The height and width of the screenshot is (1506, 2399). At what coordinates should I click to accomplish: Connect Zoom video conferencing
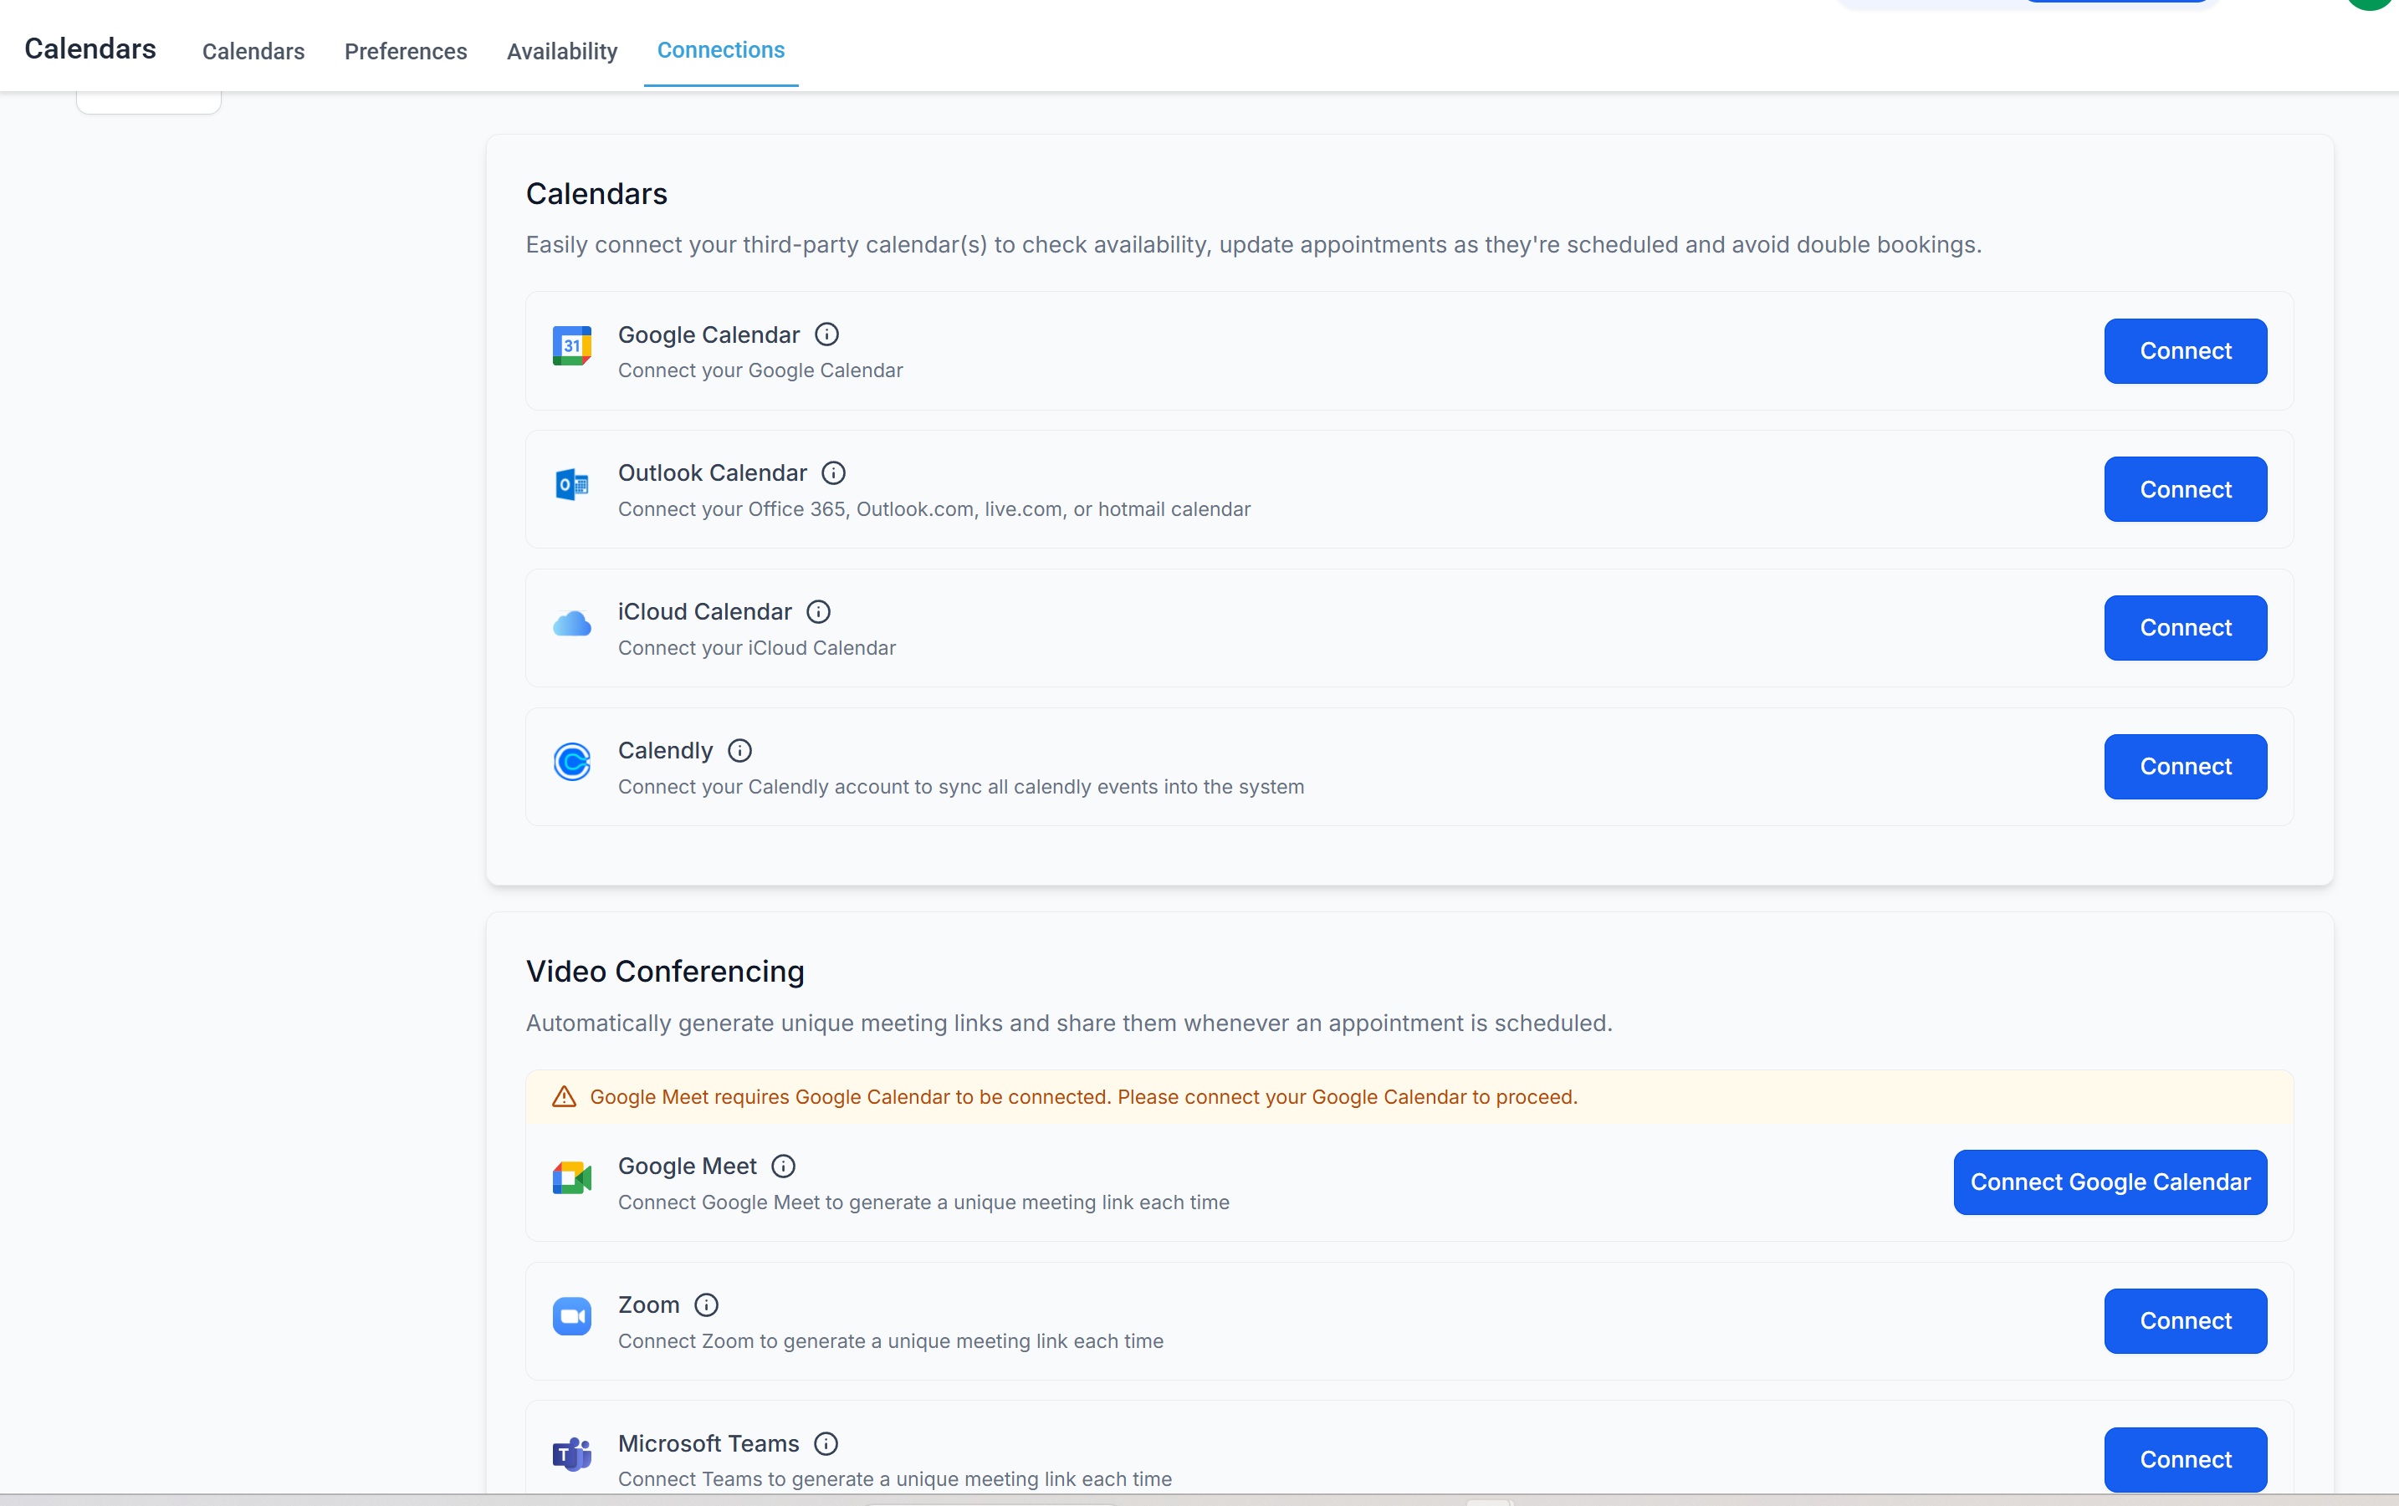pyautogui.click(x=2185, y=1320)
